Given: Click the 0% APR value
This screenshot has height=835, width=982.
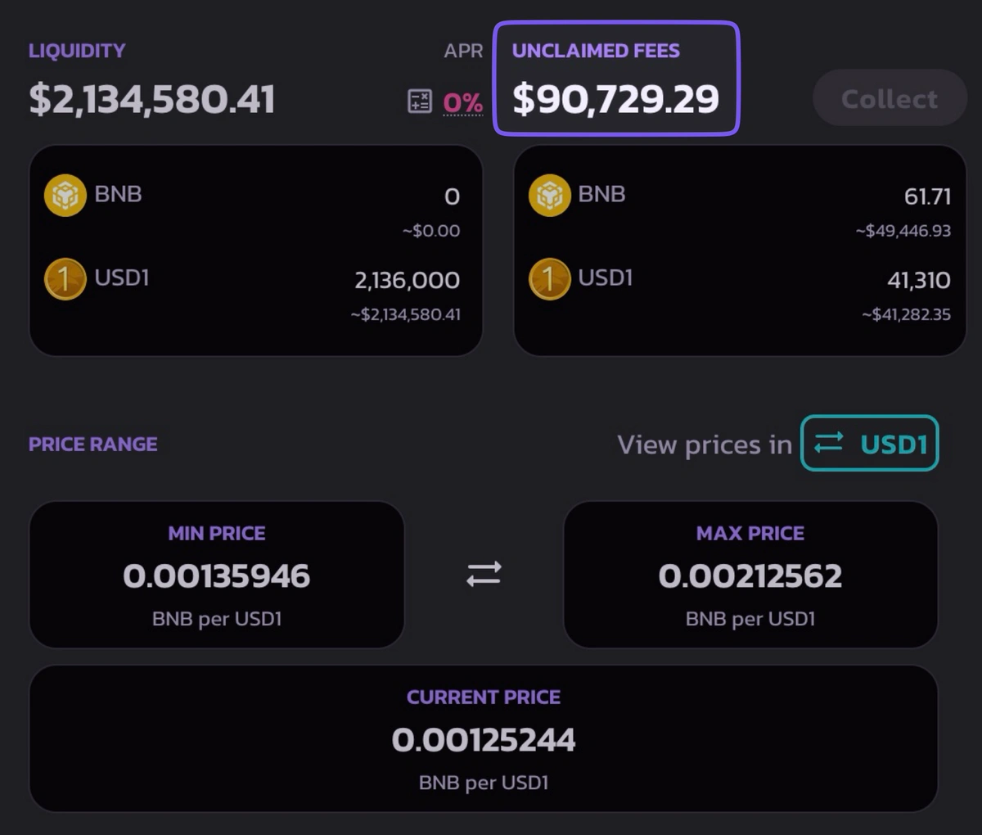Looking at the screenshot, I should [x=462, y=103].
